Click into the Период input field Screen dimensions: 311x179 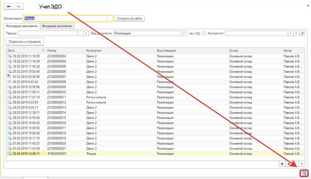coord(48,33)
